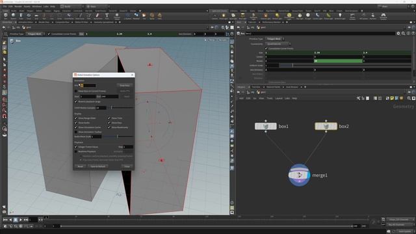Select the Tube shelf tool
The width and height of the screenshot is (416, 234).
pyautogui.click(x=21, y=16)
